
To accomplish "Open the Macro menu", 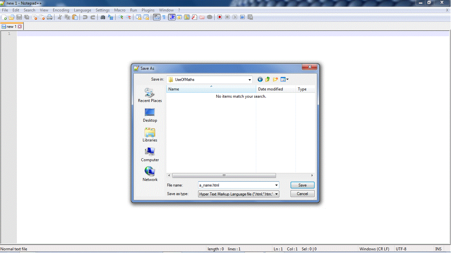I will 120,10.
